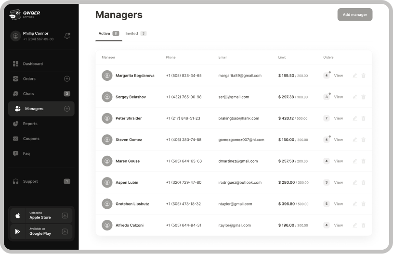Open the Dashboard menu item
This screenshot has width=393, height=254.
tap(33, 64)
